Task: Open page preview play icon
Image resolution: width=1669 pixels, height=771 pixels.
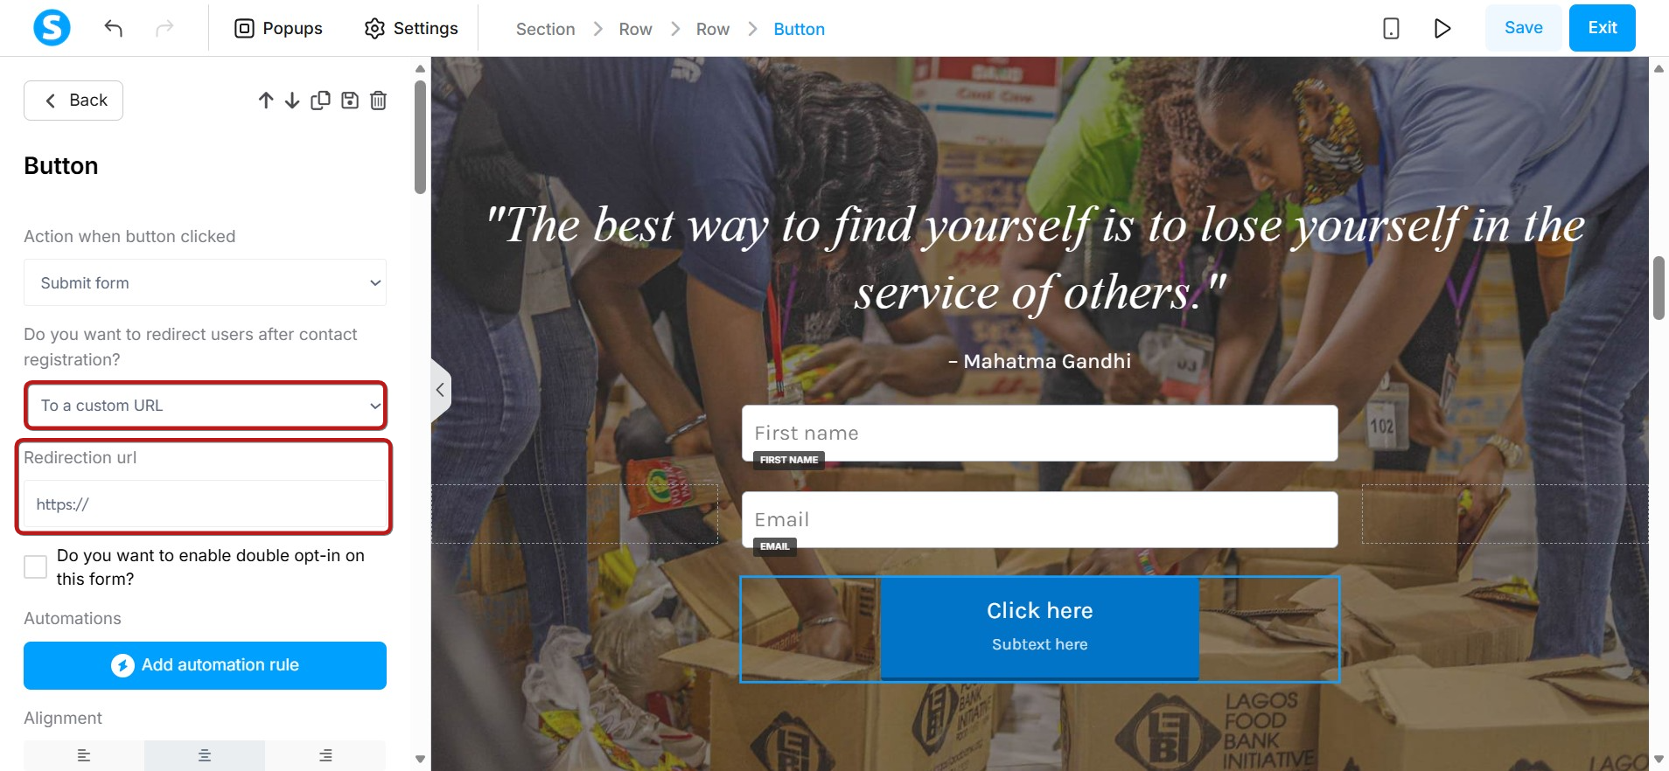Action: tap(1442, 28)
